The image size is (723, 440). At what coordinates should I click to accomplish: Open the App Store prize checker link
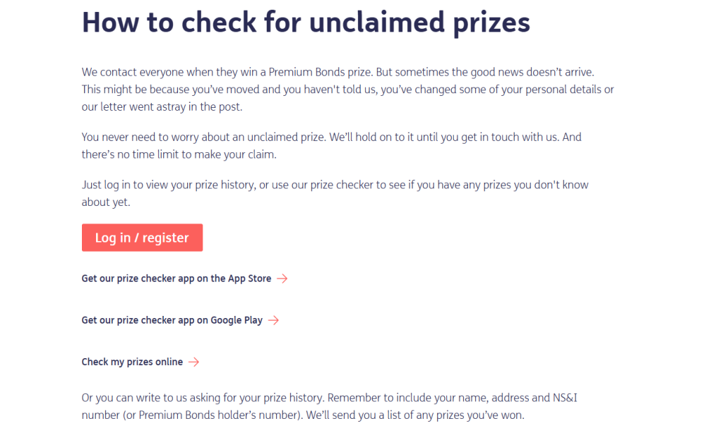[177, 279]
